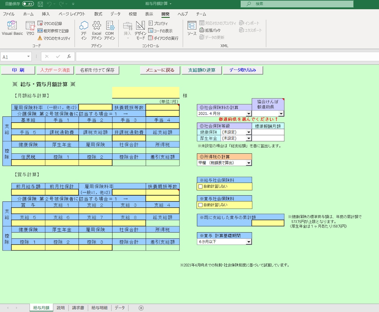The height and width of the screenshot is (312, 379).
Task: Toggle AutoSave (自動保存) switch
Action: click(x=28, y=4)
